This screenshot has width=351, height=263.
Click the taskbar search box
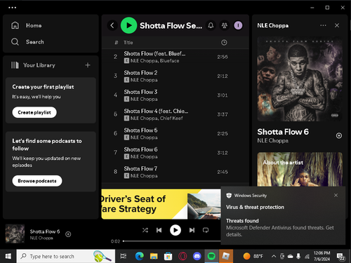[x=66, y=256]
